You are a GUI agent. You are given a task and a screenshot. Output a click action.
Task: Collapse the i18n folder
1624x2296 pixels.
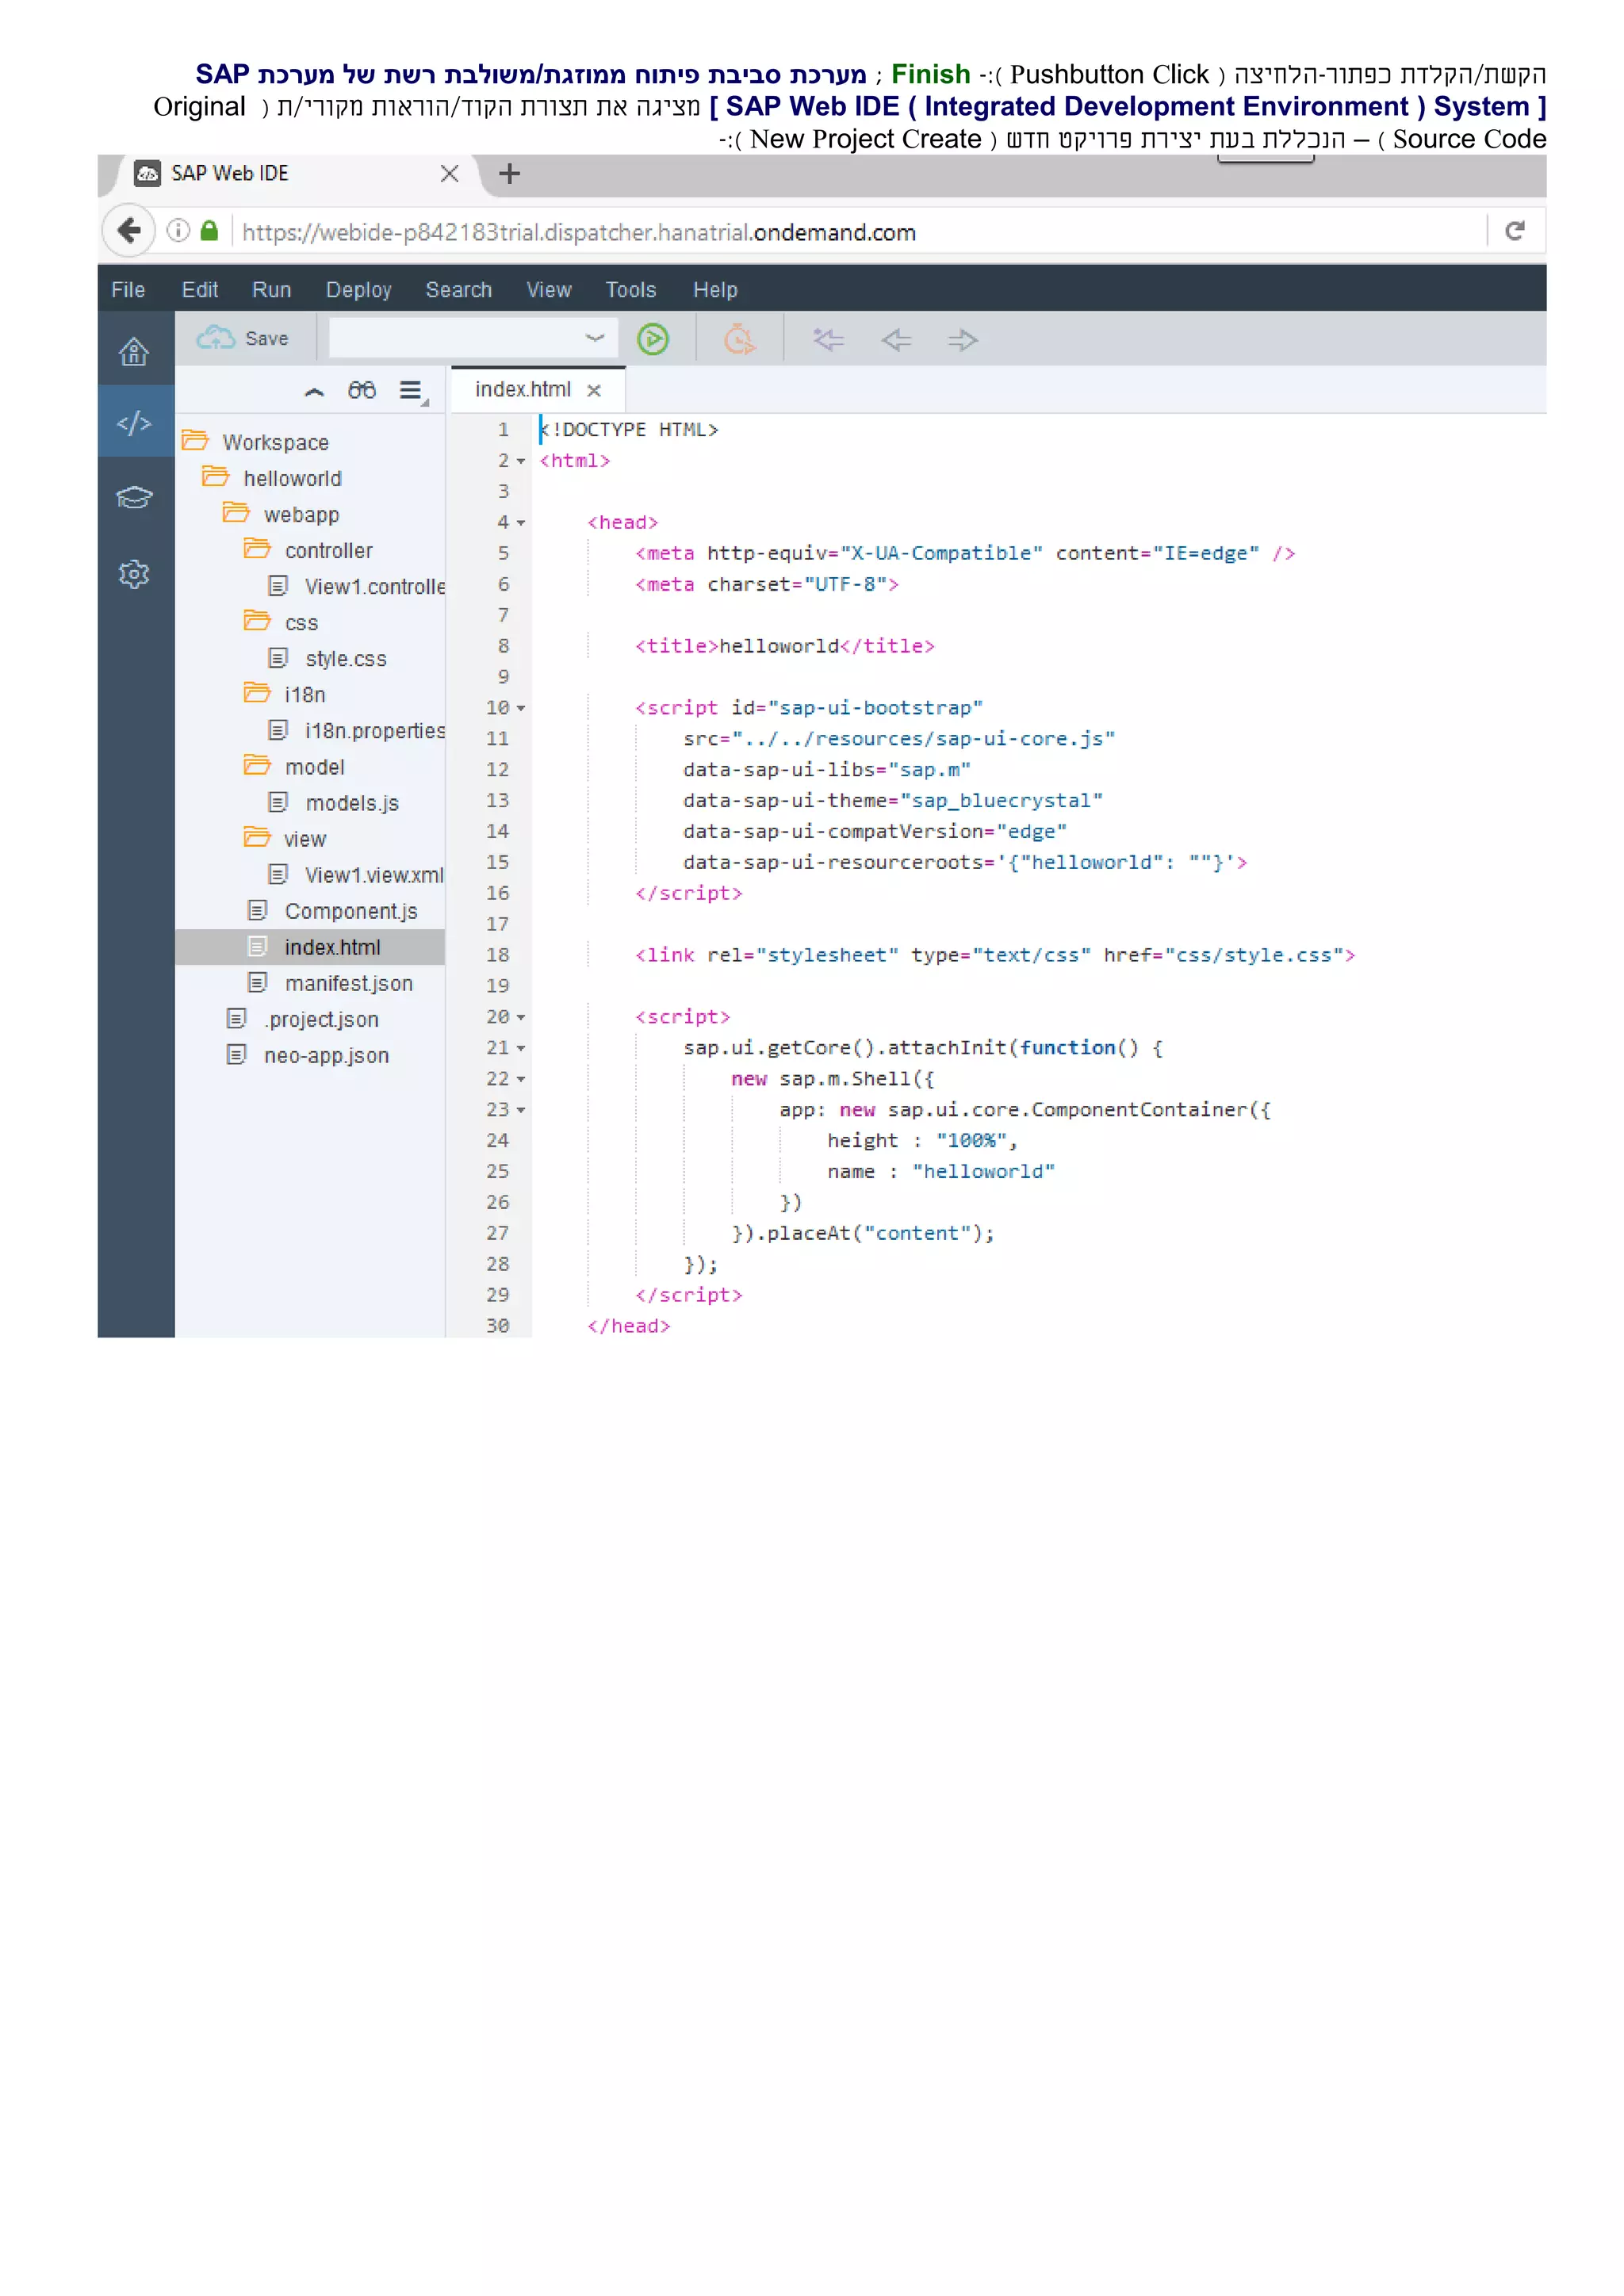coord(257,693)
